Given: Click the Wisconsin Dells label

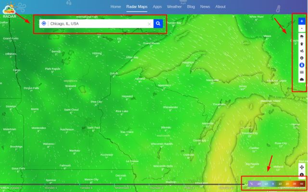Looking at the screenshot, I should 163,166.
